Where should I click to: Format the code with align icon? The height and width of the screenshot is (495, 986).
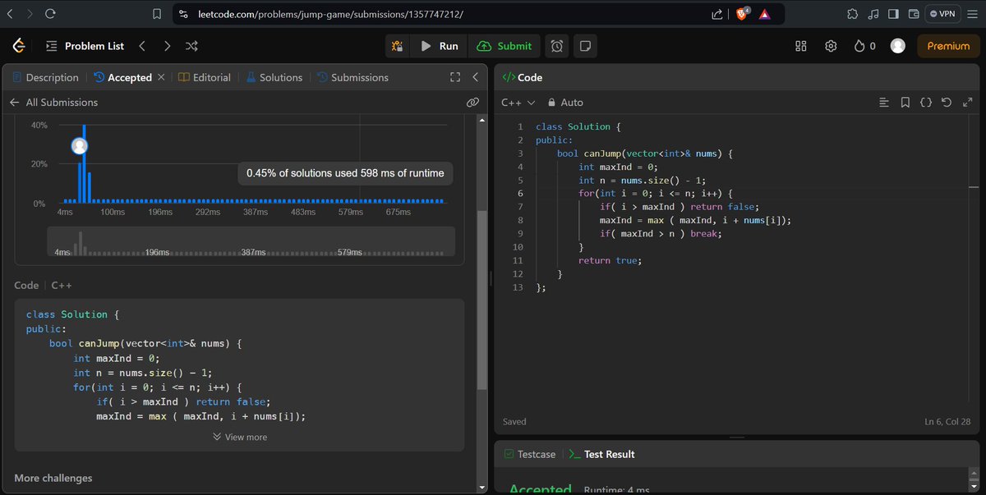[884, 103]
